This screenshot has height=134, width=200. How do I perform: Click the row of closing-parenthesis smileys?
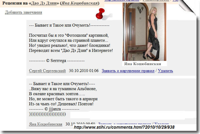[47, 114]
